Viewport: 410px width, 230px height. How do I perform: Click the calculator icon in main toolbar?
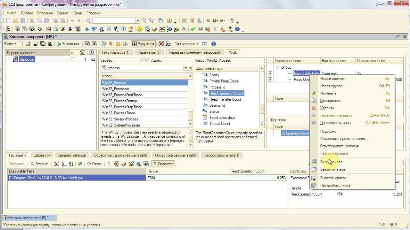click(184, 21)
